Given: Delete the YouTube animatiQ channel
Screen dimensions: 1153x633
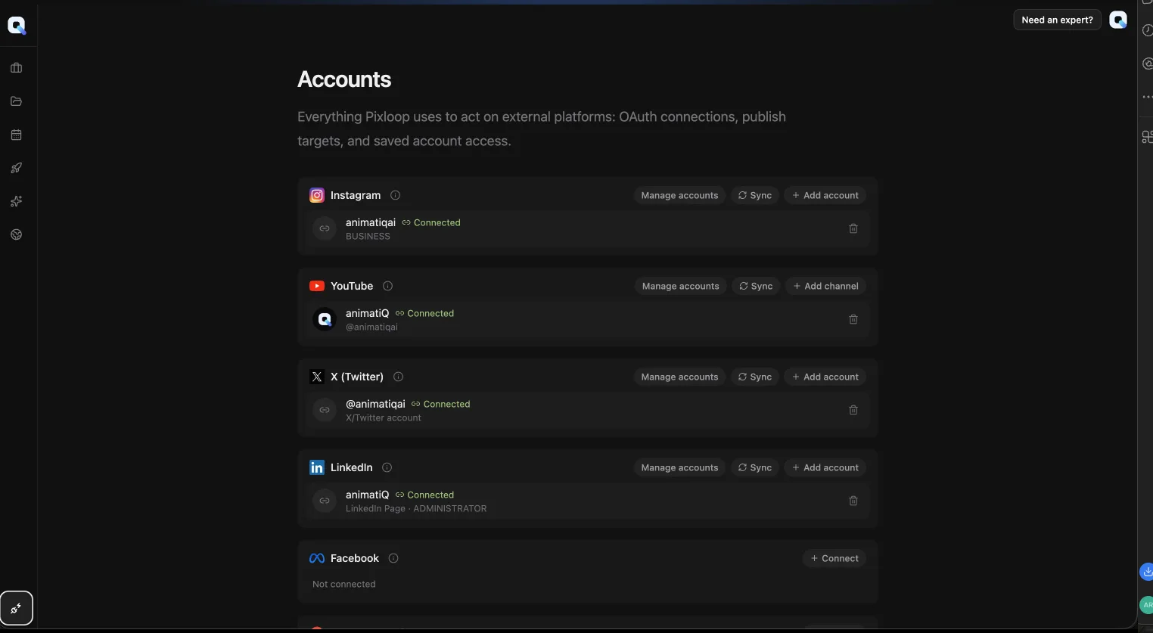Looking at the screenshot, I should (853, 319).
